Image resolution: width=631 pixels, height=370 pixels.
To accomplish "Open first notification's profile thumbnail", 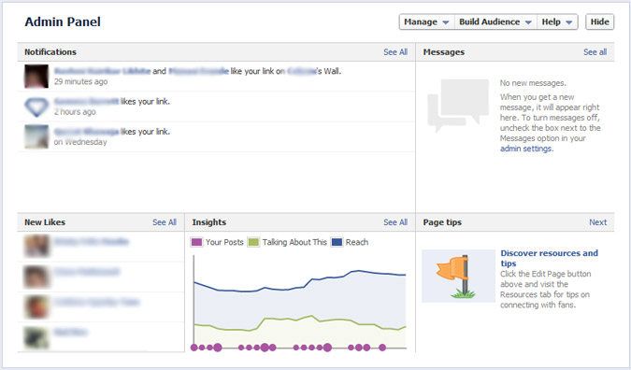I will 36,76.
